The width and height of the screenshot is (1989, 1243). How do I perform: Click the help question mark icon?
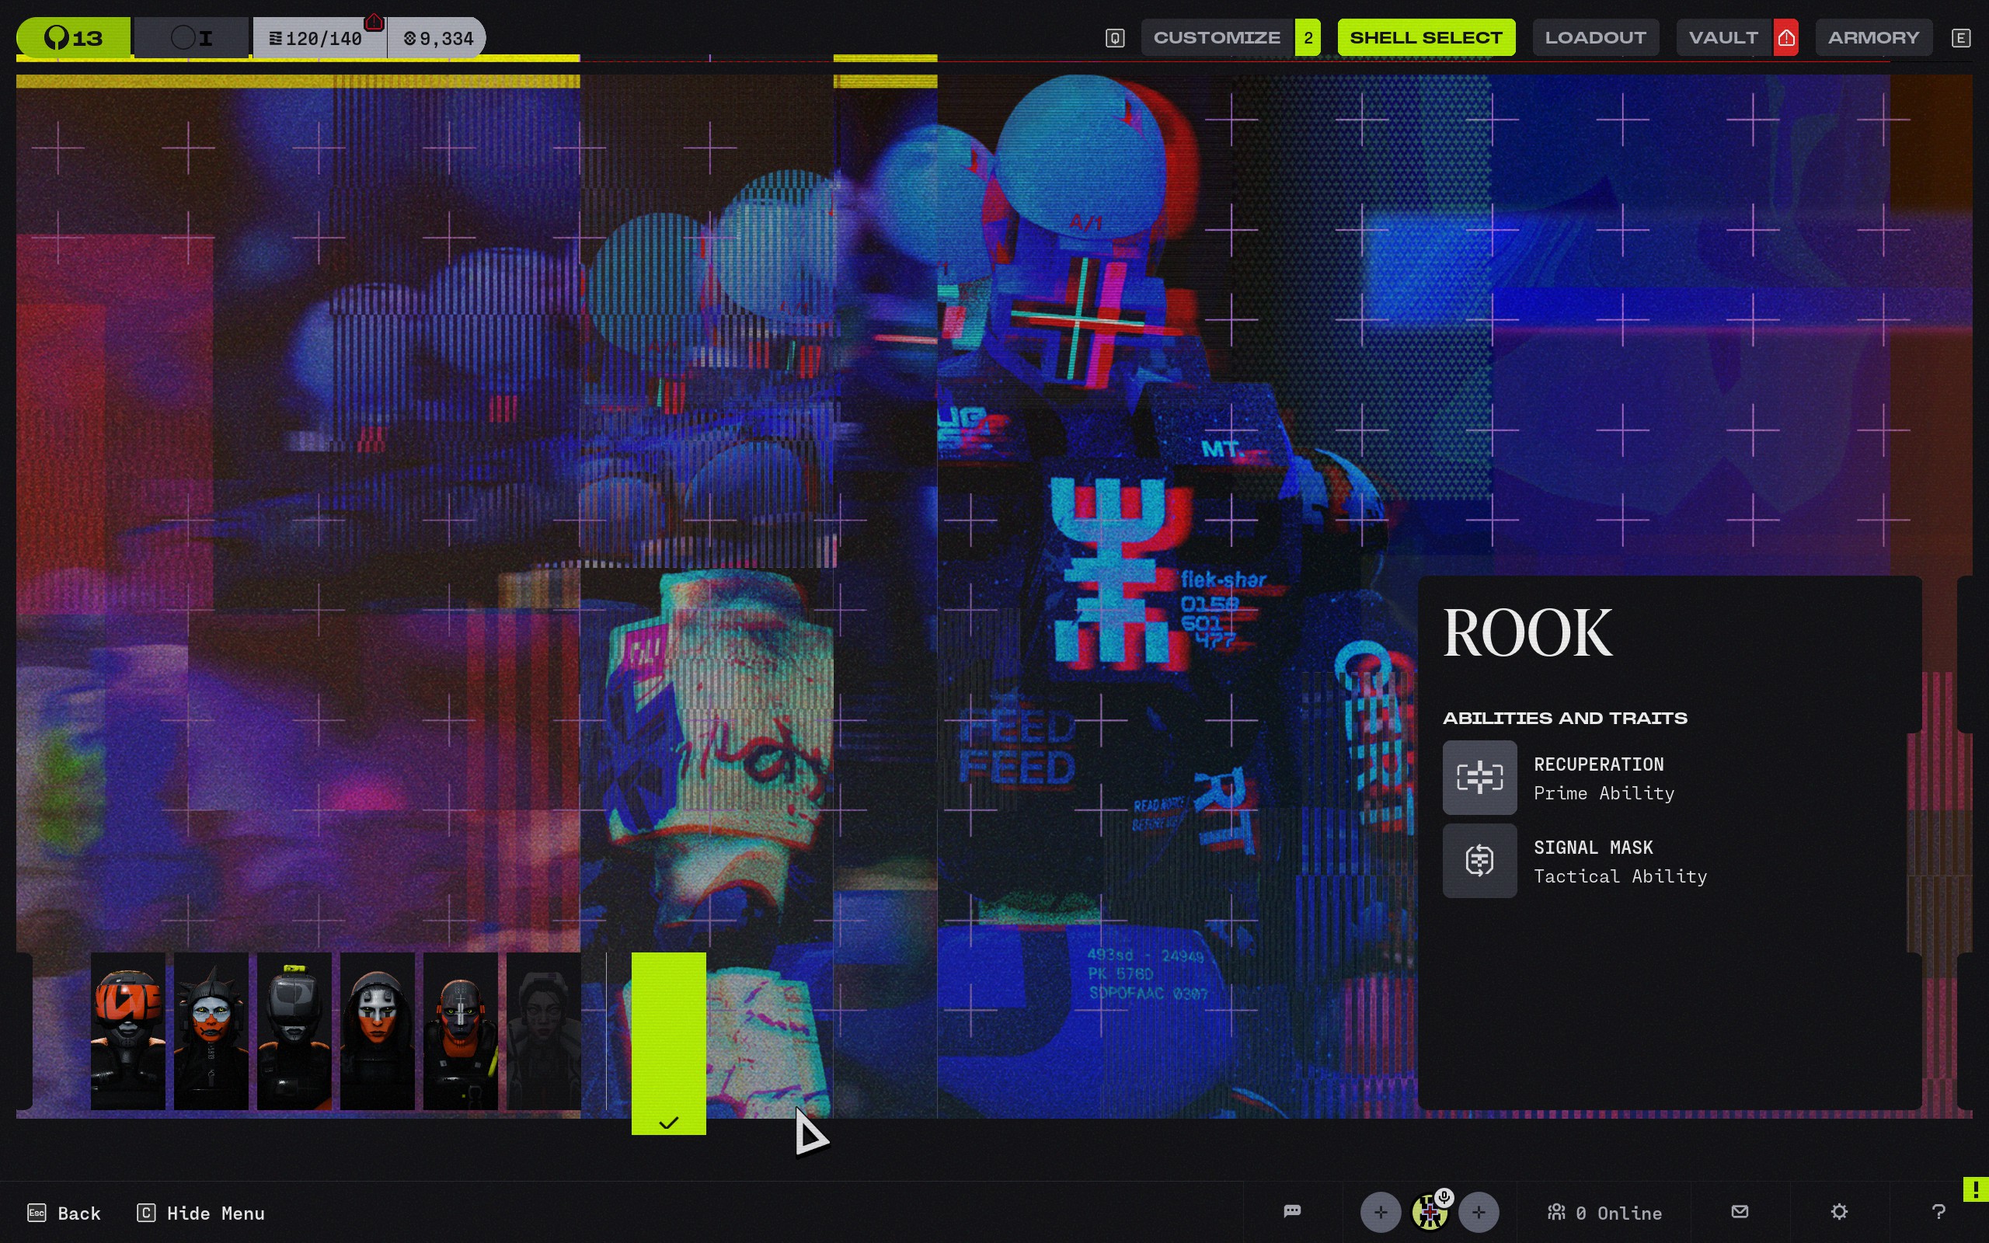click(x=1938, y=1212)
